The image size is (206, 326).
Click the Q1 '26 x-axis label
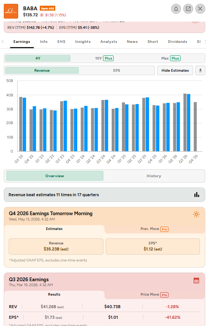163,159
